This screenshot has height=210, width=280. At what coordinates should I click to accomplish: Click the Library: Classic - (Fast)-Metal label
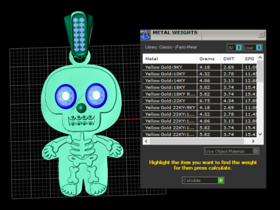(171, 47)
